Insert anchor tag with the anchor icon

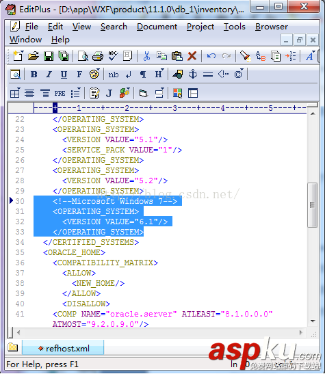tap(193, 74)
